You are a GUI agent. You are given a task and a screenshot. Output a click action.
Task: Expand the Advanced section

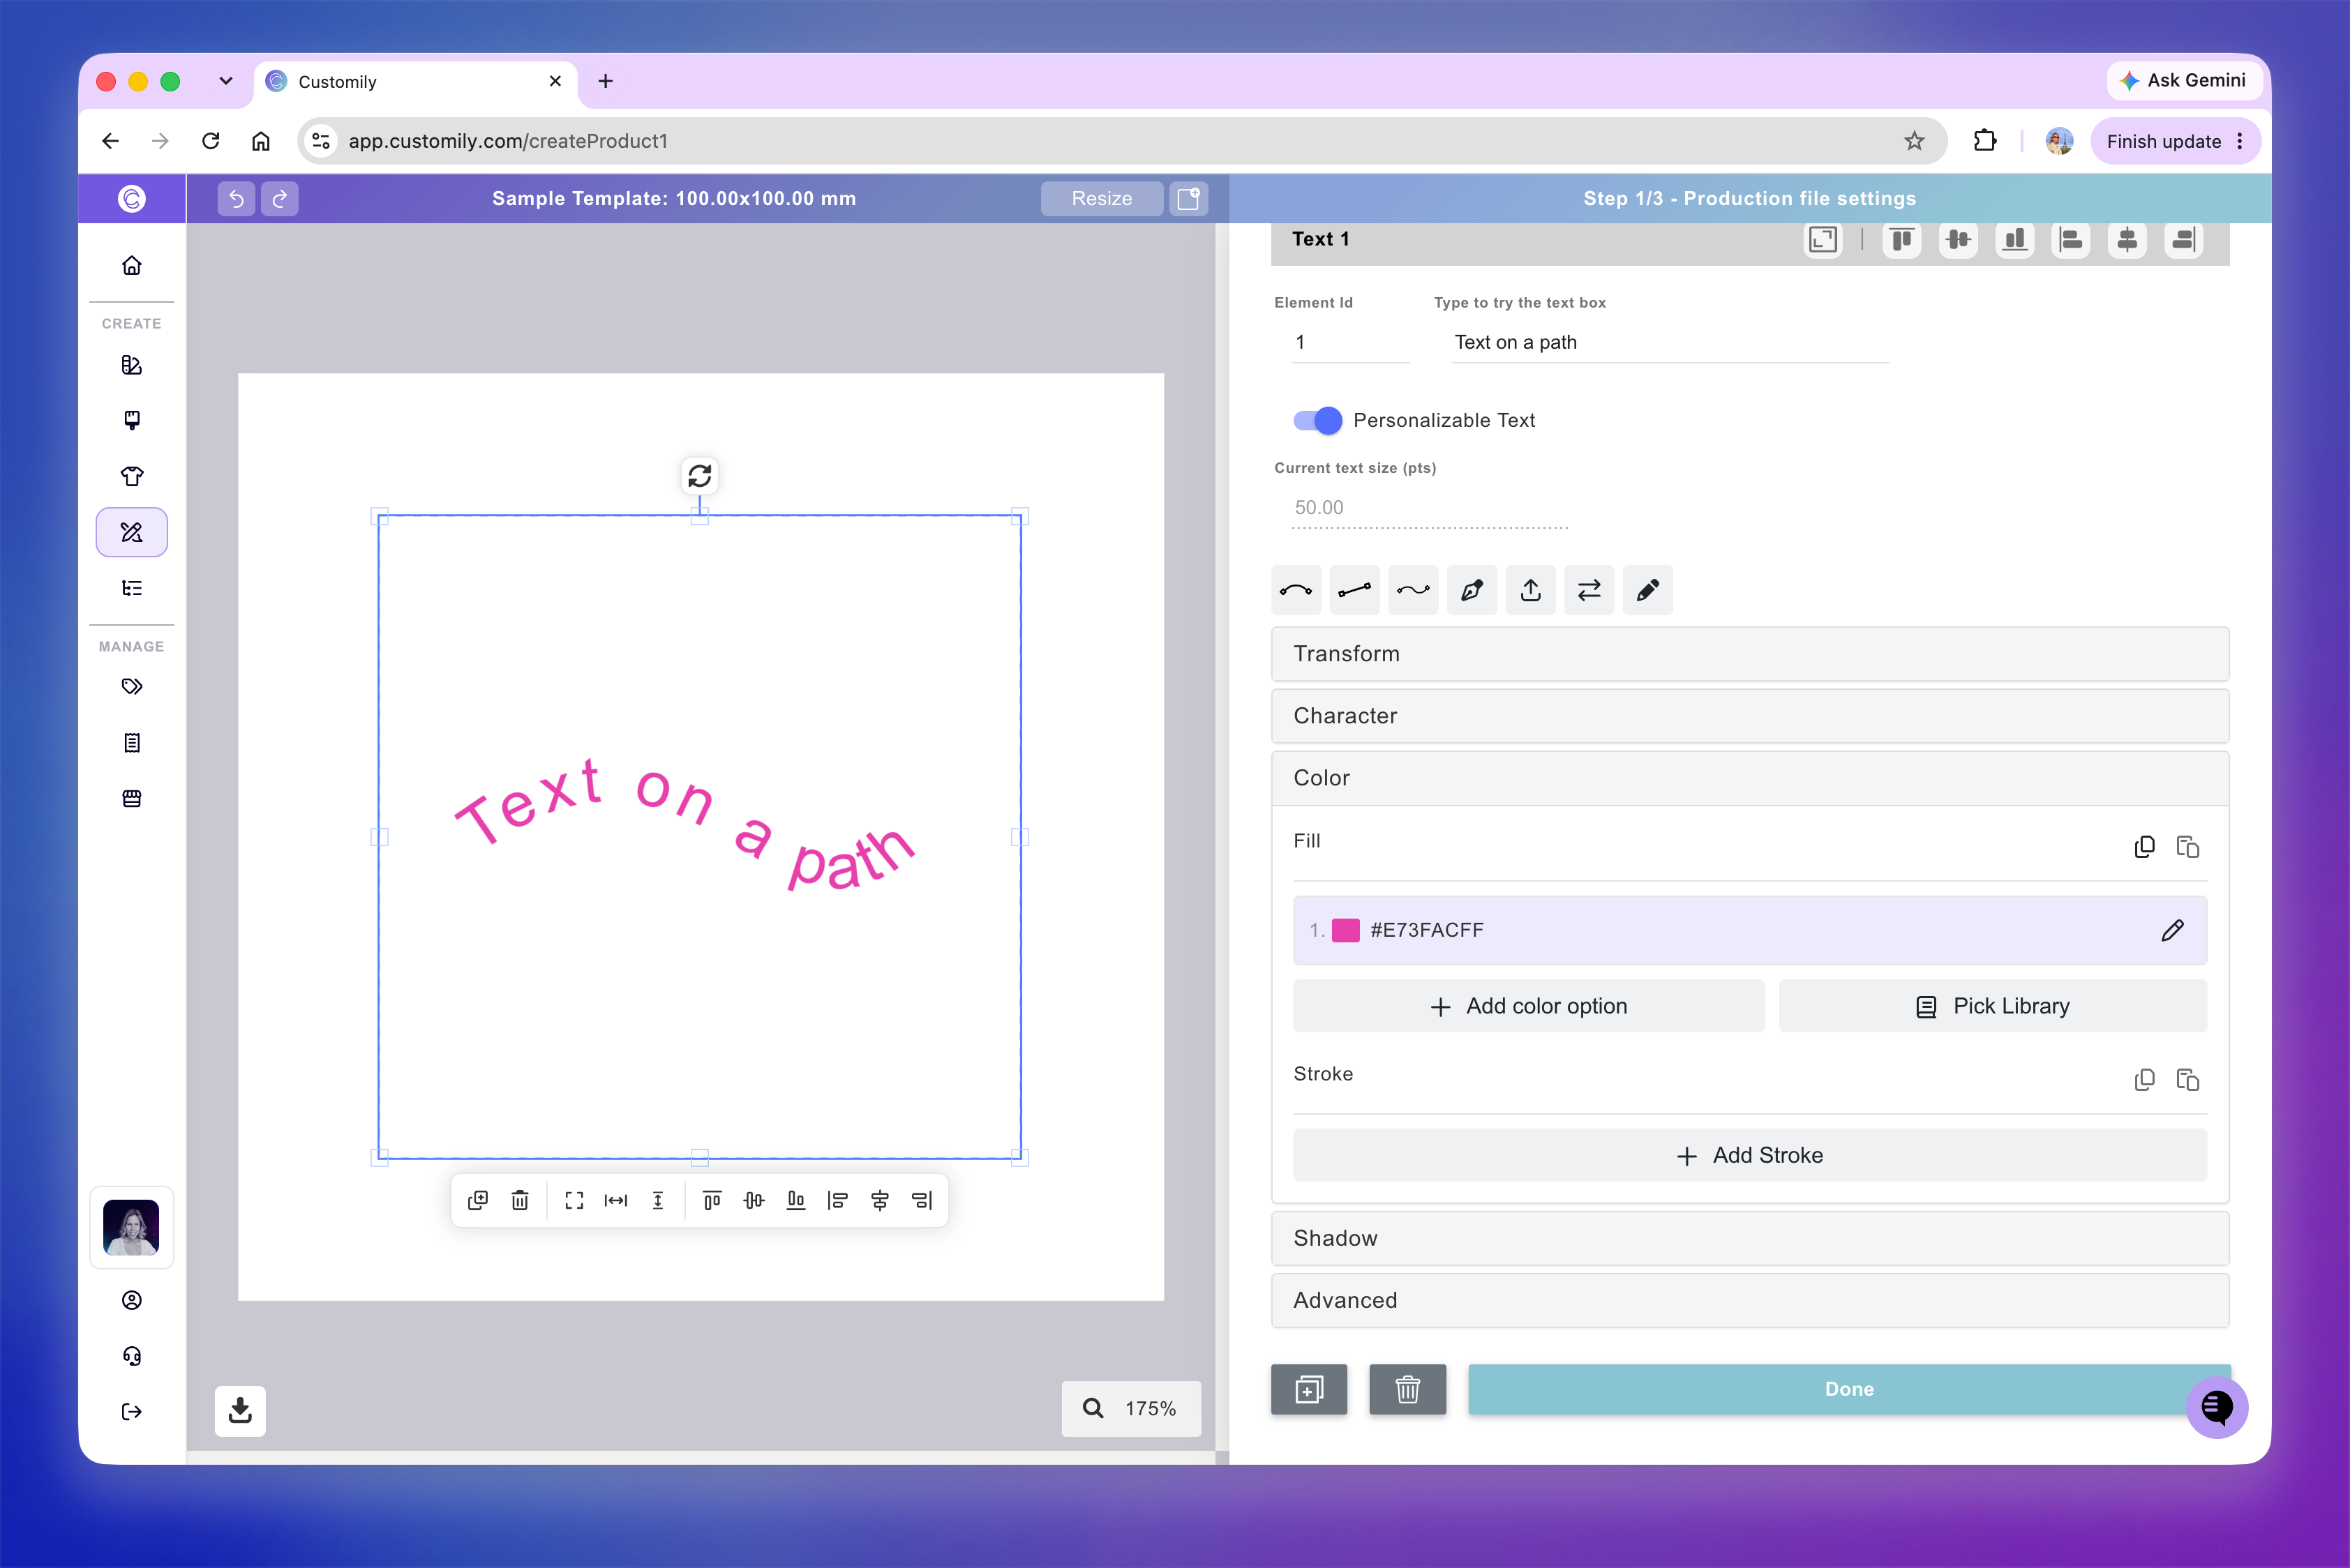[x=1750, y=1300]
